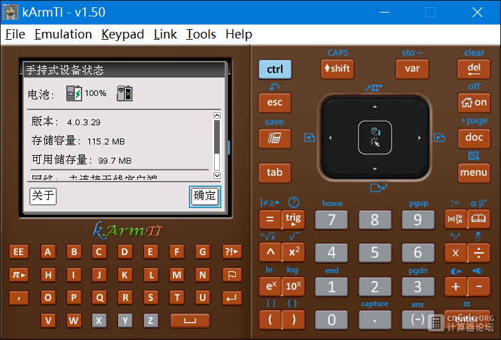The image size is (501, 340).
Task: Click the 确定 confirm button
Action: click(x=205, y=196)
